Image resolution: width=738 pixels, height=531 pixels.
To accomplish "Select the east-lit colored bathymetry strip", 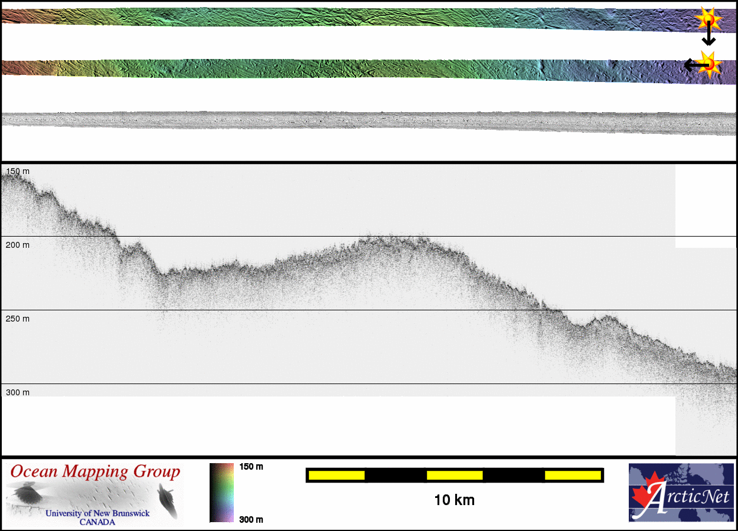I will 354,68.
